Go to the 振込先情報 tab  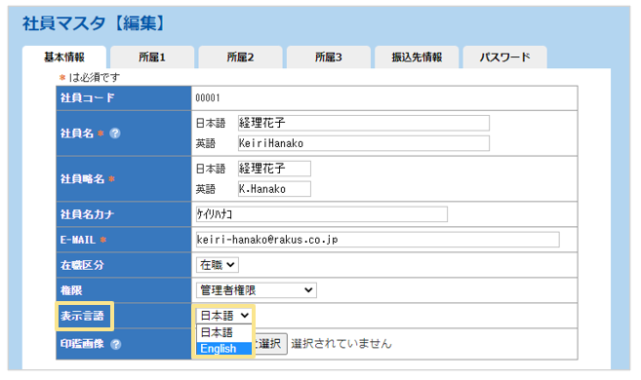click(x=417, y=57)
